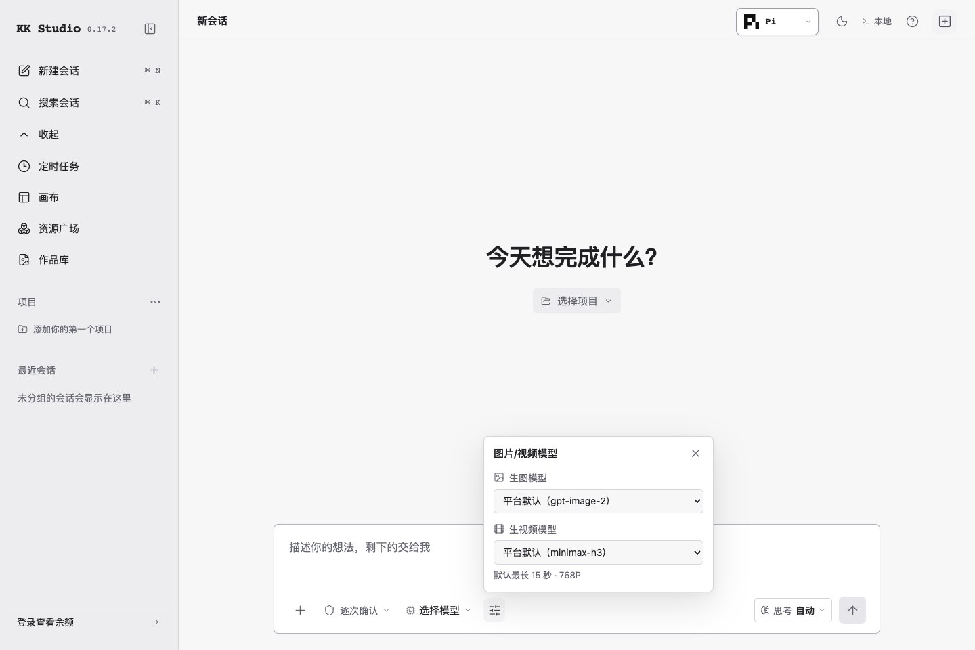Image resolution: width=975 pixels, height=650 pixels.
Task: Click the 默认最长 15 秒 · 768P note
Action: [537, 575]
